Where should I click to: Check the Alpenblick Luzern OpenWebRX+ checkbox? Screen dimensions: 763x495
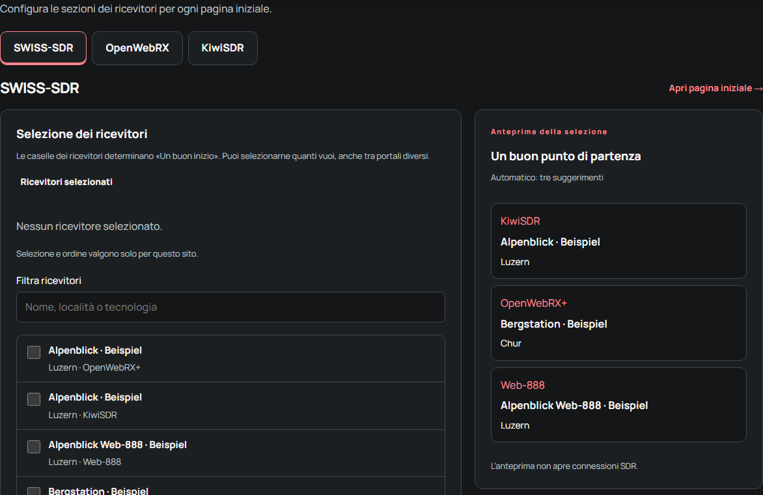(34, 352)
